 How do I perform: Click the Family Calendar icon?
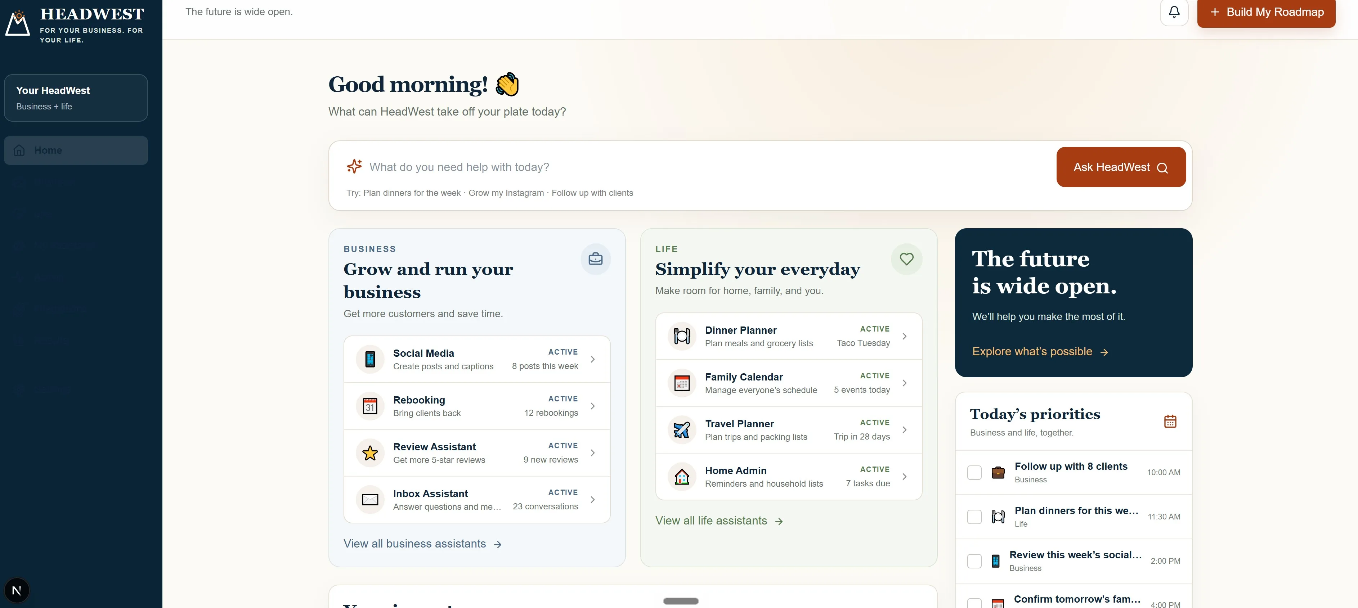point(682,383)
